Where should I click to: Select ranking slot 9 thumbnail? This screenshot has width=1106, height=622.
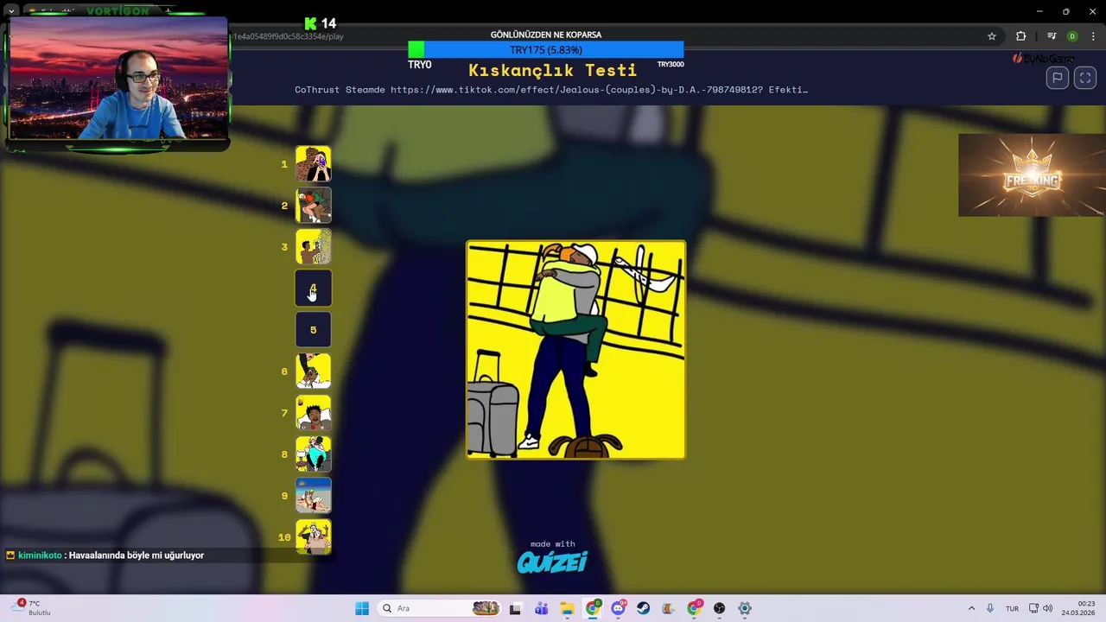click(x=314, y=496)
